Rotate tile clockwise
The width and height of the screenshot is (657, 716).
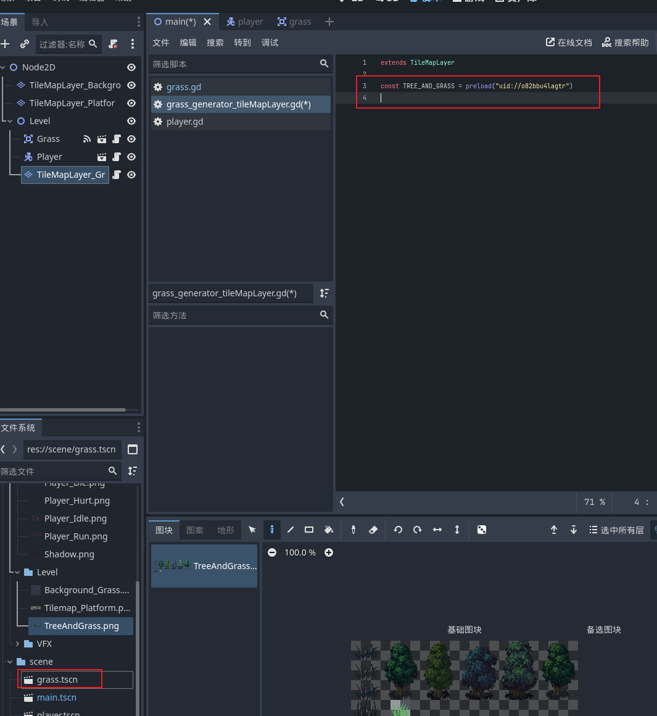418,530
